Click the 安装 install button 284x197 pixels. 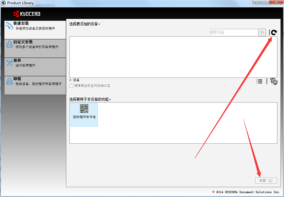pos(266,180)
